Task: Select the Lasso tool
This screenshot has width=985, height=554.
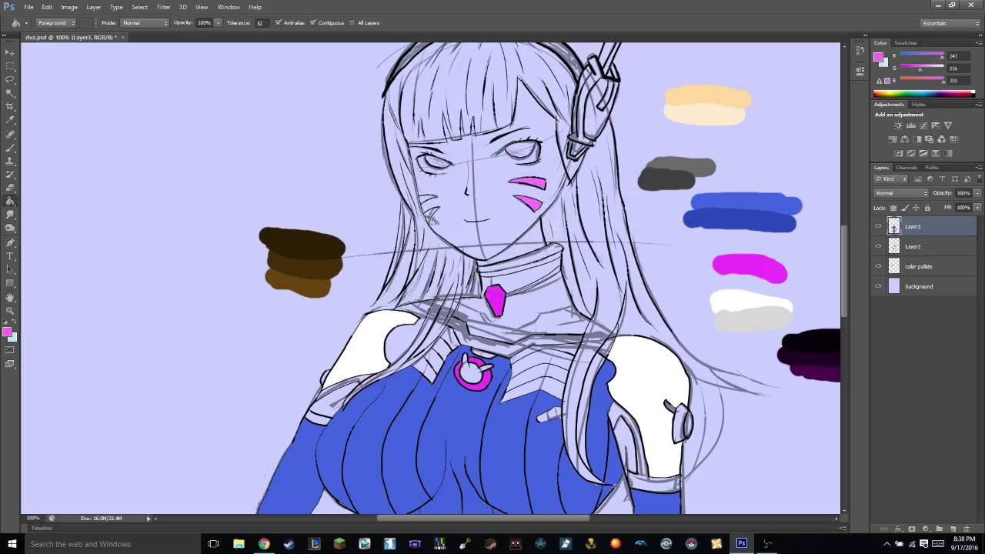Action: point(10,79)
